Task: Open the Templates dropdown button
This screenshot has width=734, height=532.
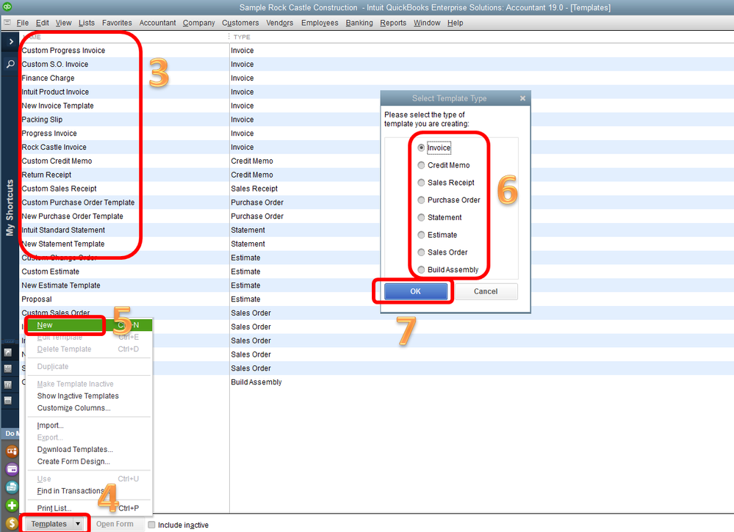Action: point(55,524)
